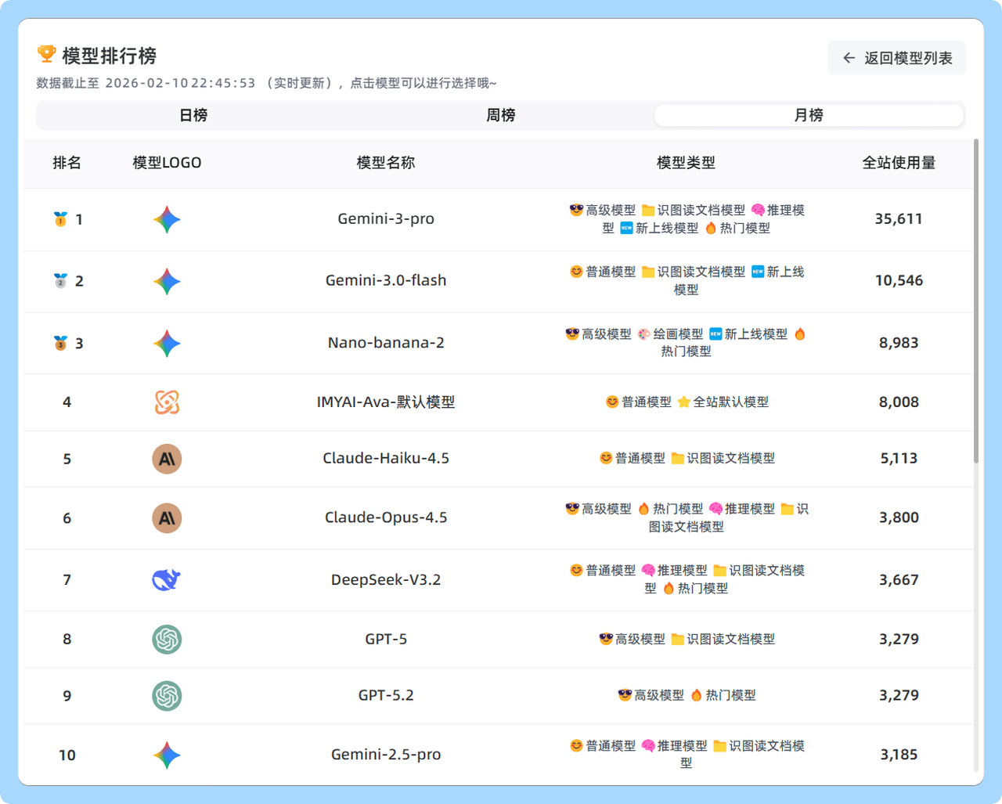Click usage value 8,983
Screen dimensions: 1002x804
[x=899, y=343]
